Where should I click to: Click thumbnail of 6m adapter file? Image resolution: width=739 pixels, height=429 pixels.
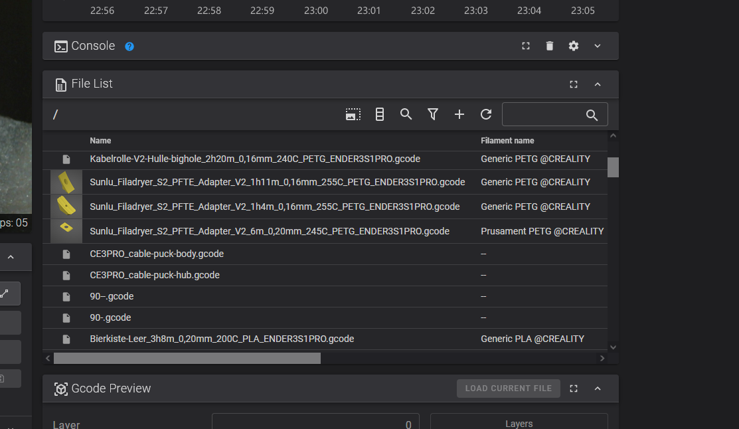[66, 231]
